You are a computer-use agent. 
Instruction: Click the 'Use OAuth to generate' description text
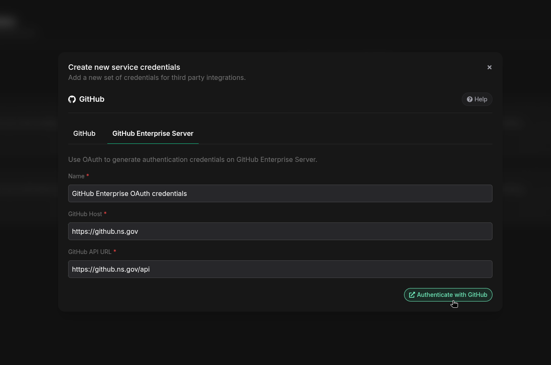click(193, 159)
